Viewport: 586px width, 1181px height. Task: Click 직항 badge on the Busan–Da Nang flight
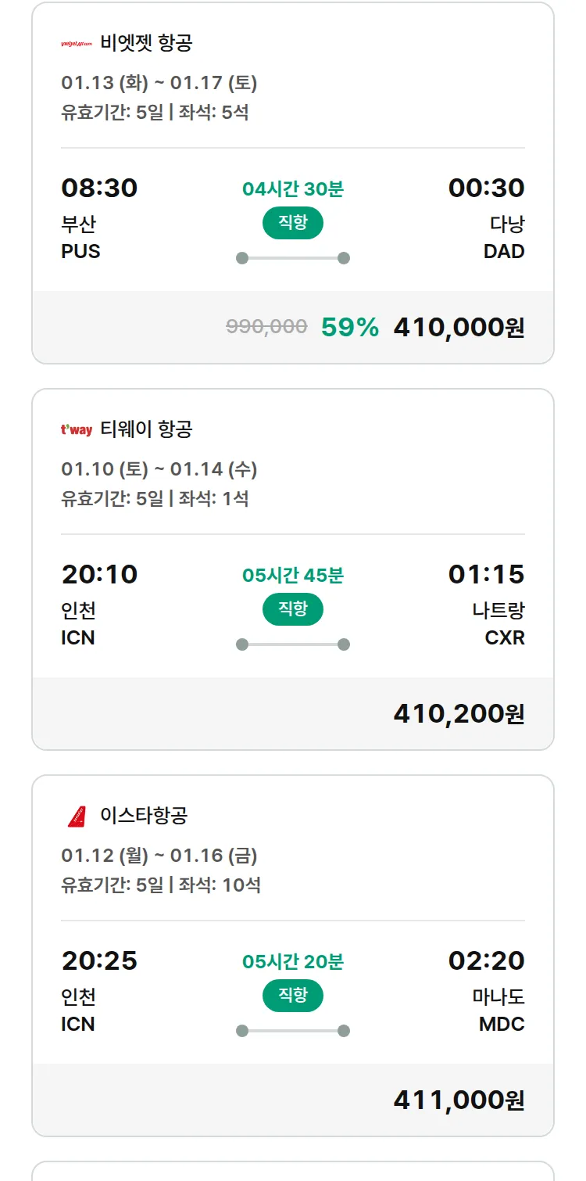(293, 223)
